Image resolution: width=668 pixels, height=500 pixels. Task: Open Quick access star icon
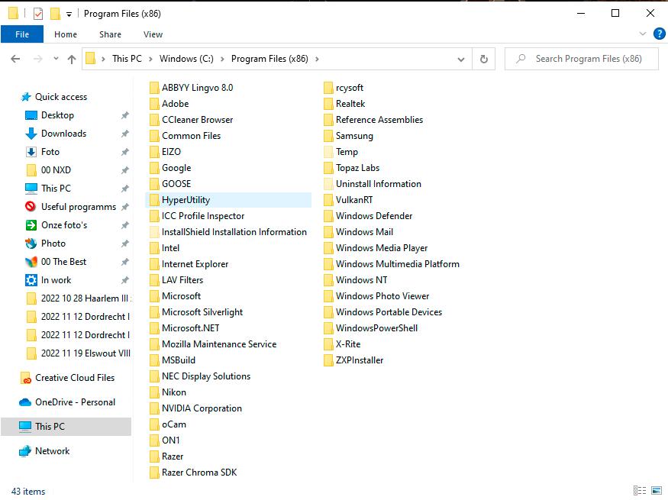tap(26, 97)
